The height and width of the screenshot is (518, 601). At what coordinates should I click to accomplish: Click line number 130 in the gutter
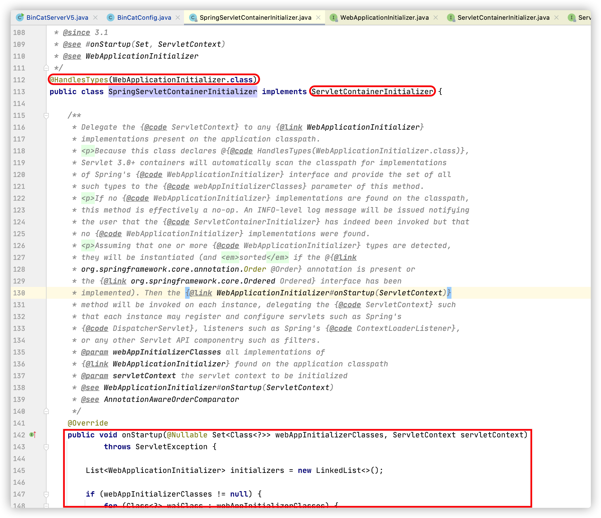pyautogui.click(x=19, y=293)
